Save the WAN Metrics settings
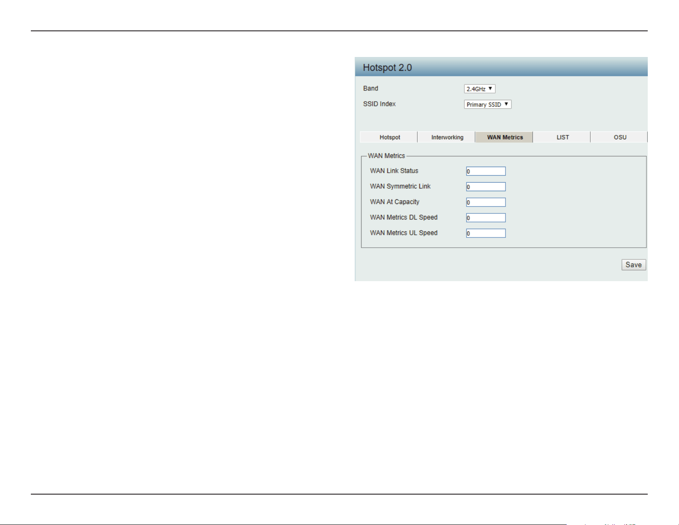 [x=634, y=265]
